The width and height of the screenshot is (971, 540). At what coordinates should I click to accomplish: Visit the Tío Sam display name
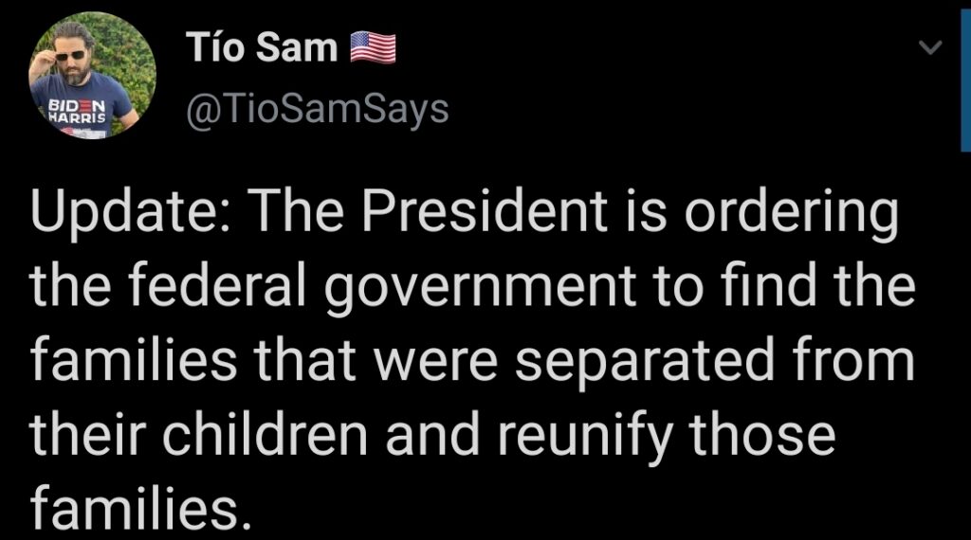pyautogui.click(x=262, y=47)
